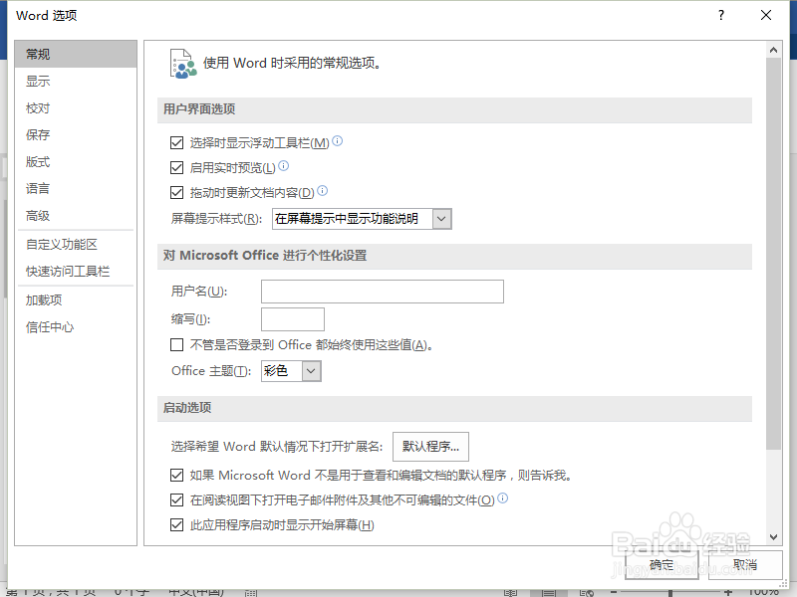
Task: Click 确定 button
Action: 662,564
